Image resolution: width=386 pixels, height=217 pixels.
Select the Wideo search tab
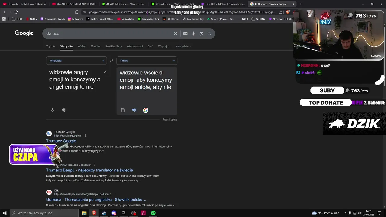point(82,46)
